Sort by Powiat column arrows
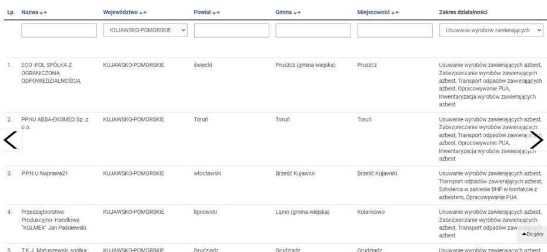Image resolution: width=547 pixels, height=252 pixels. 217,12
